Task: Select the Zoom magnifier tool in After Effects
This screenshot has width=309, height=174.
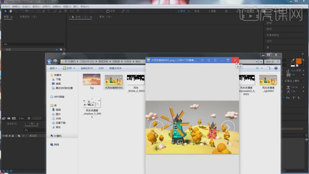Action: [16, 11]
